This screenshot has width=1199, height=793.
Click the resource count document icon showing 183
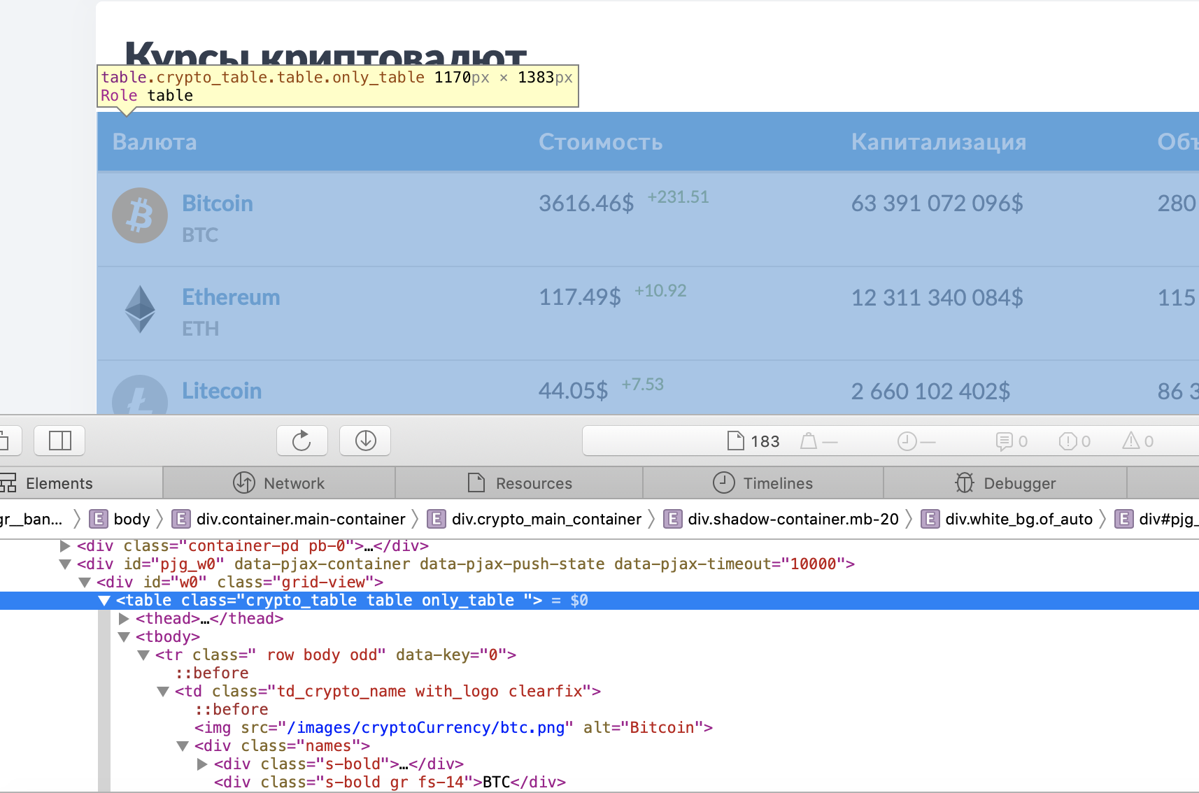pyautogui.click(x=735, y=441)
